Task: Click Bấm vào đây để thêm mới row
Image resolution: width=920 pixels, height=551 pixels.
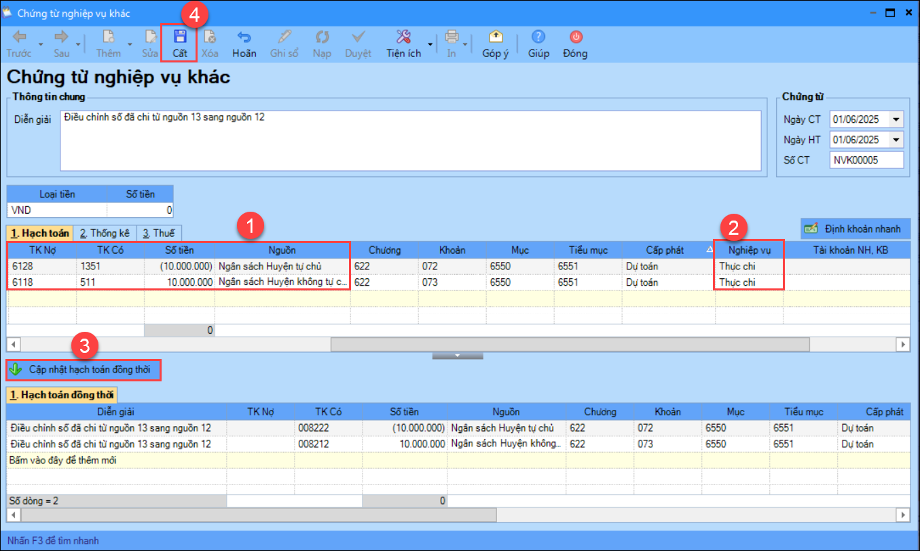Action: [458, 460]
